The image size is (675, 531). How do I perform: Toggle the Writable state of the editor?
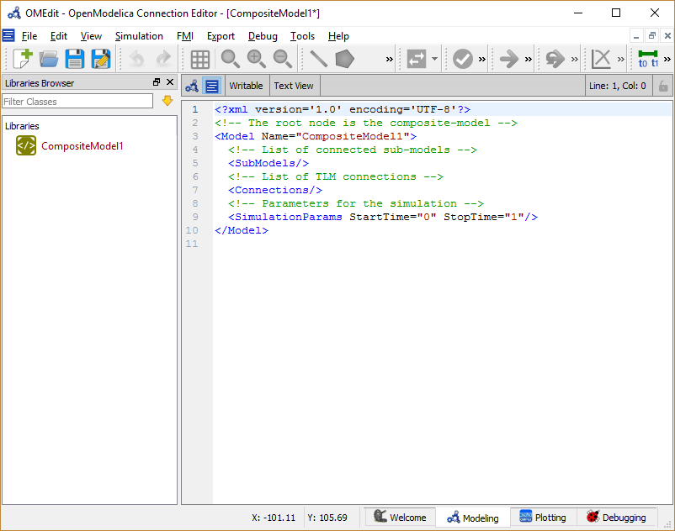coord(246,85)
